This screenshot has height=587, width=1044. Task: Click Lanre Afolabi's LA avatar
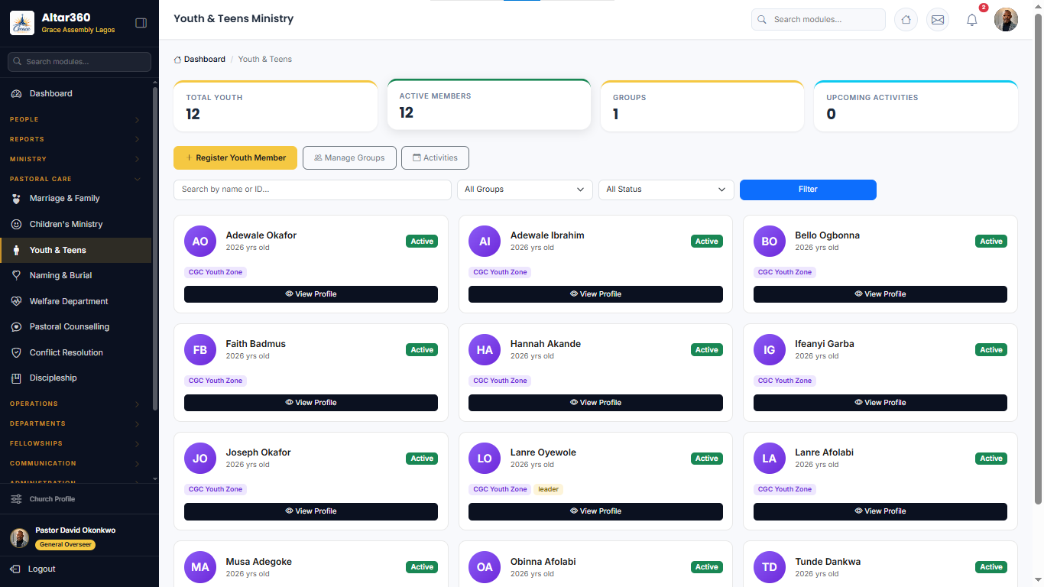click(770, 458)
